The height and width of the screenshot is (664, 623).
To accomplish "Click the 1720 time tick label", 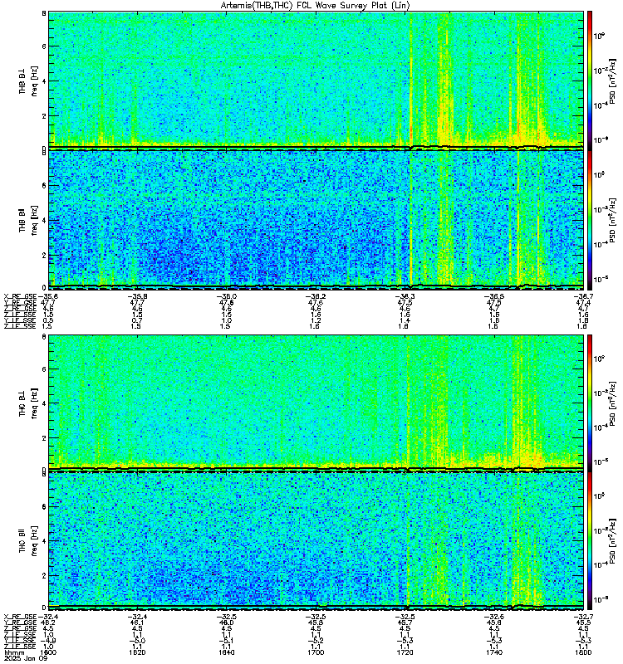I will [x=405, y=652].
